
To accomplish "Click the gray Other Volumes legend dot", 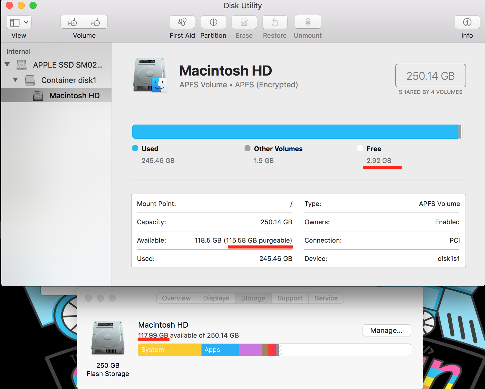I will pyautogui.click(x=248, y=148).
